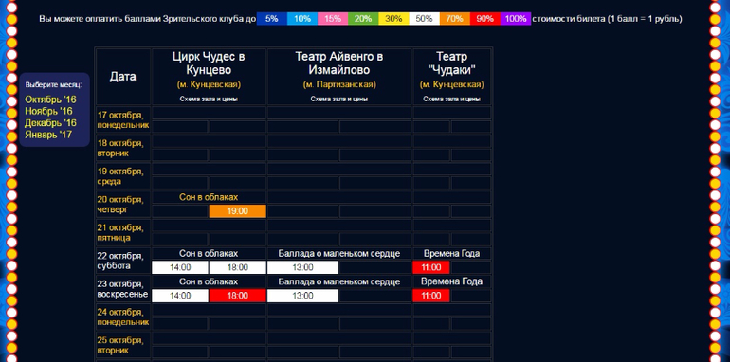Pick red 11:00 Времена Года on 22 октября
This screenshot has height=362, width=730.
click(431, 267)
